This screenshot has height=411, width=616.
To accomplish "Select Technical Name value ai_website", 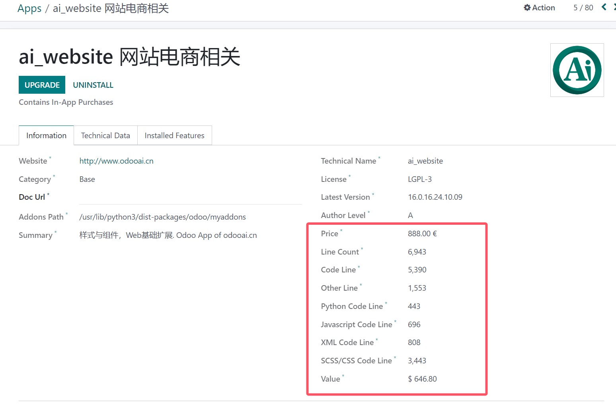I will tap(425, 161).
